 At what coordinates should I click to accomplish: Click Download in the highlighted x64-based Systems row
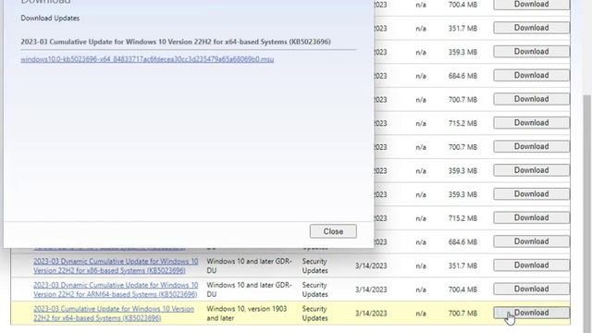pos(531,313)
